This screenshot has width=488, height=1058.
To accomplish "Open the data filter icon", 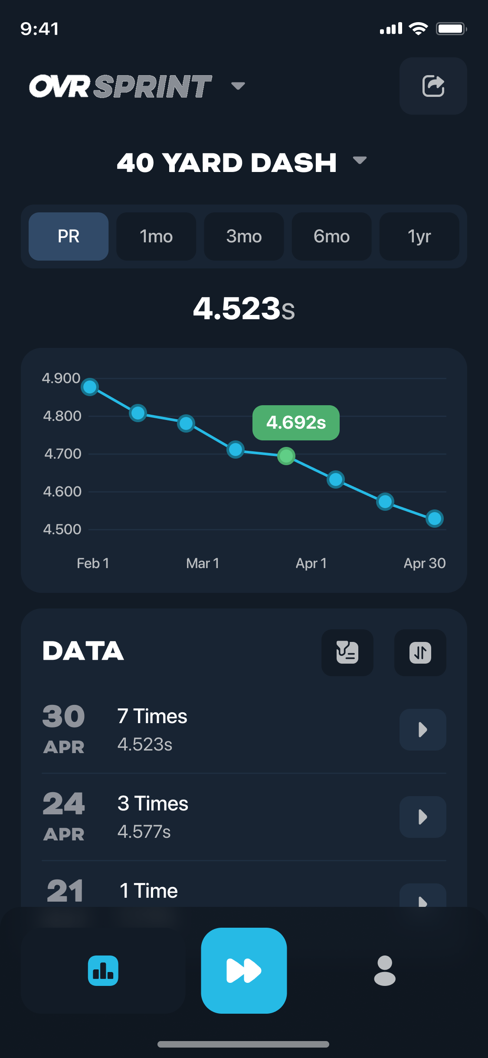I will pyautogui.click(x=347, y=652).
